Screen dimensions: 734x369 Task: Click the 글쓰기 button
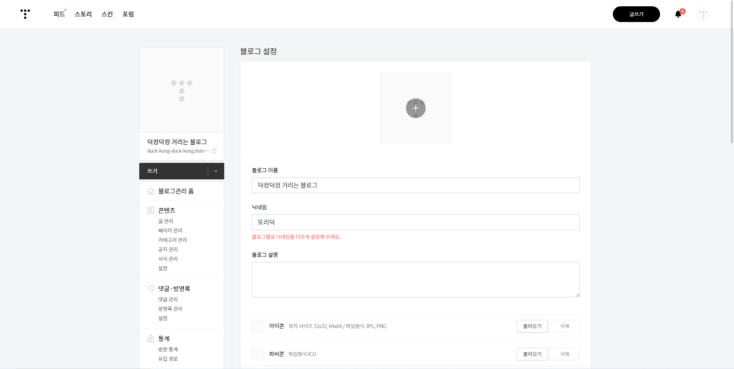click(x=636, y=14)
